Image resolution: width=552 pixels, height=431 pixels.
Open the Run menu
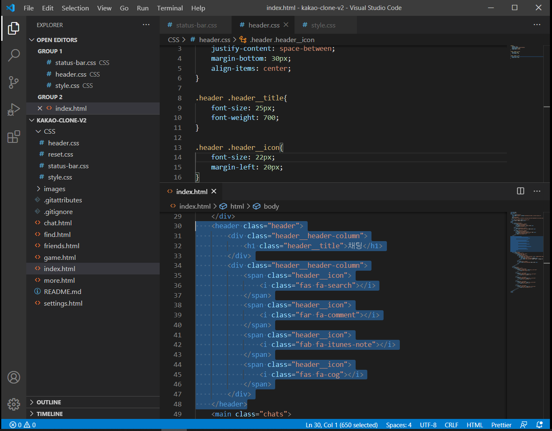[143, 8]
